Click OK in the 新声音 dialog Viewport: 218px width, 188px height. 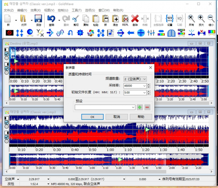tap(92, 117)
